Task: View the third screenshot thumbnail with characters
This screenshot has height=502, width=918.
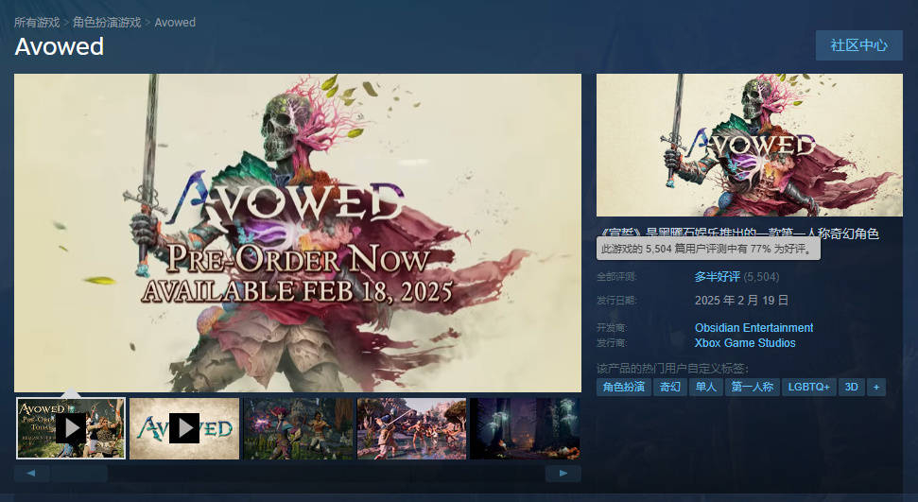Action: (298, 428)
